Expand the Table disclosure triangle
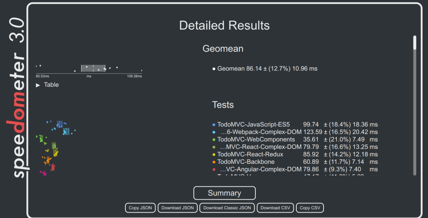The image size is (428, 218). click(38, 85)
